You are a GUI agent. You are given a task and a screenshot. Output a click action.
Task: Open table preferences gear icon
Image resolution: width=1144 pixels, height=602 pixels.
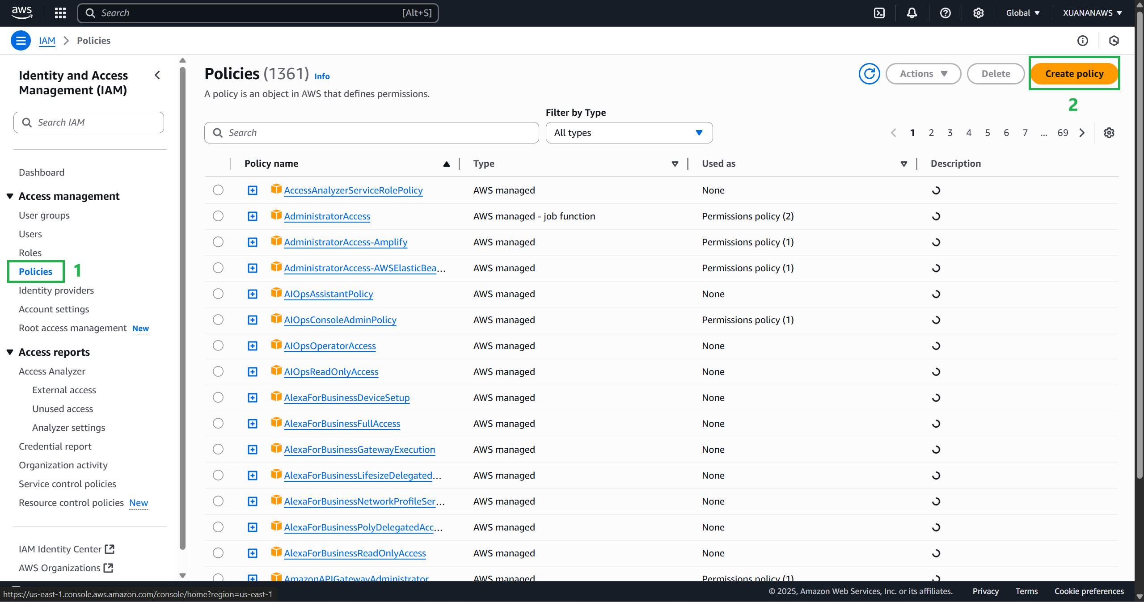click(1109, 133)
